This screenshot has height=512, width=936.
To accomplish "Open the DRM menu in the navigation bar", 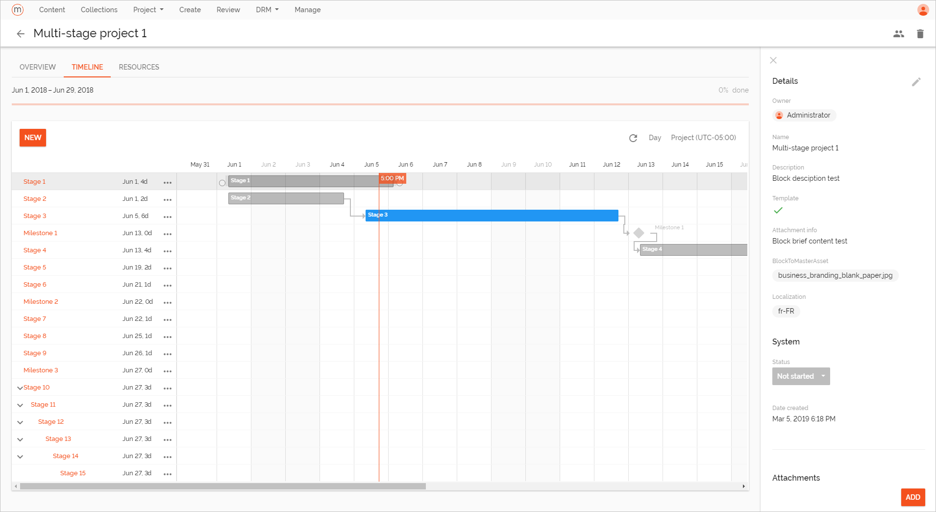I will click(x=266, y=9).
